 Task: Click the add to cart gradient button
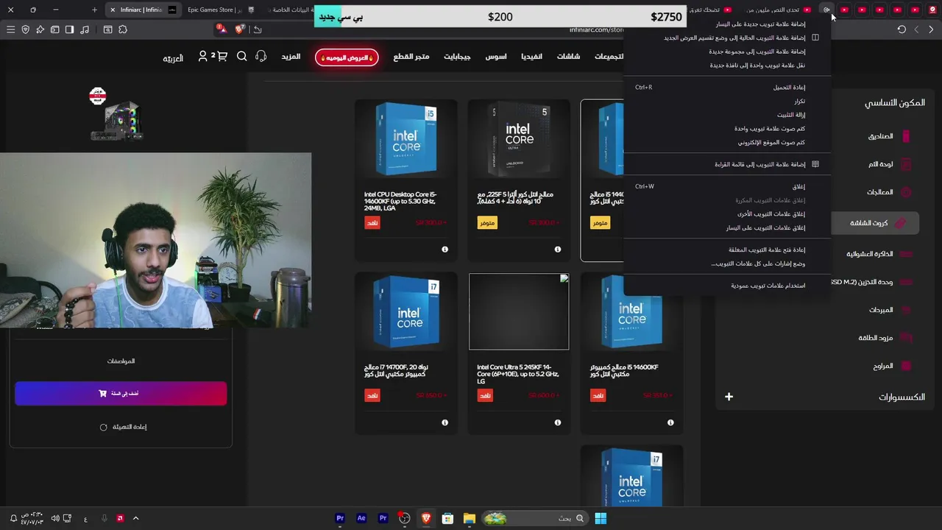click(x=121, y=393)
